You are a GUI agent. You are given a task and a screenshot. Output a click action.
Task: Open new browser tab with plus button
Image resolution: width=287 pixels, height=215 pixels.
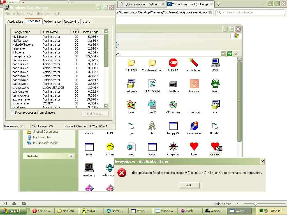[x=219, y=4]
